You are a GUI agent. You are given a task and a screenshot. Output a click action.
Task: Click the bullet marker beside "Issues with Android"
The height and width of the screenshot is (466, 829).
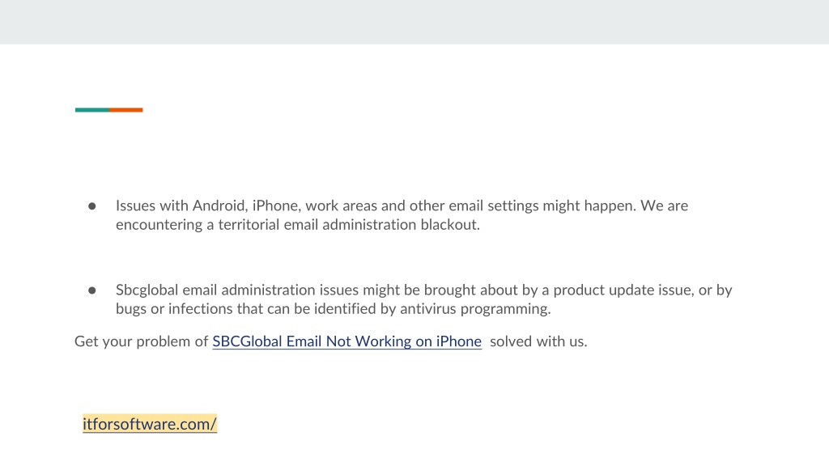92,206
